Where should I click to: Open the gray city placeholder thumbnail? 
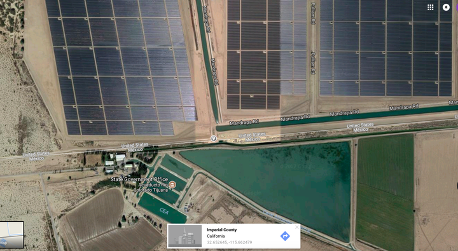coord(185,236)
